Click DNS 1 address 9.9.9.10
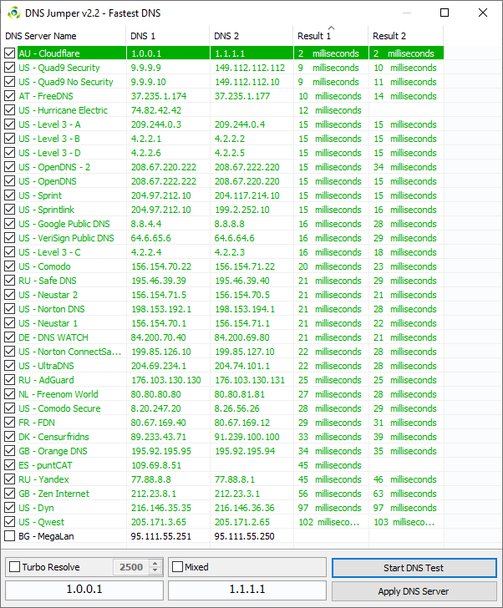 coord(148,82)
